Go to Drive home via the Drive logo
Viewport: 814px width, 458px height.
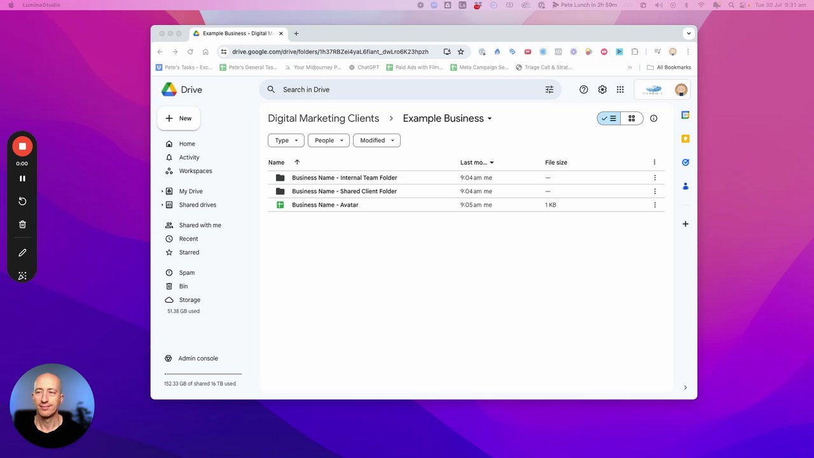click(x=182, y=90)
